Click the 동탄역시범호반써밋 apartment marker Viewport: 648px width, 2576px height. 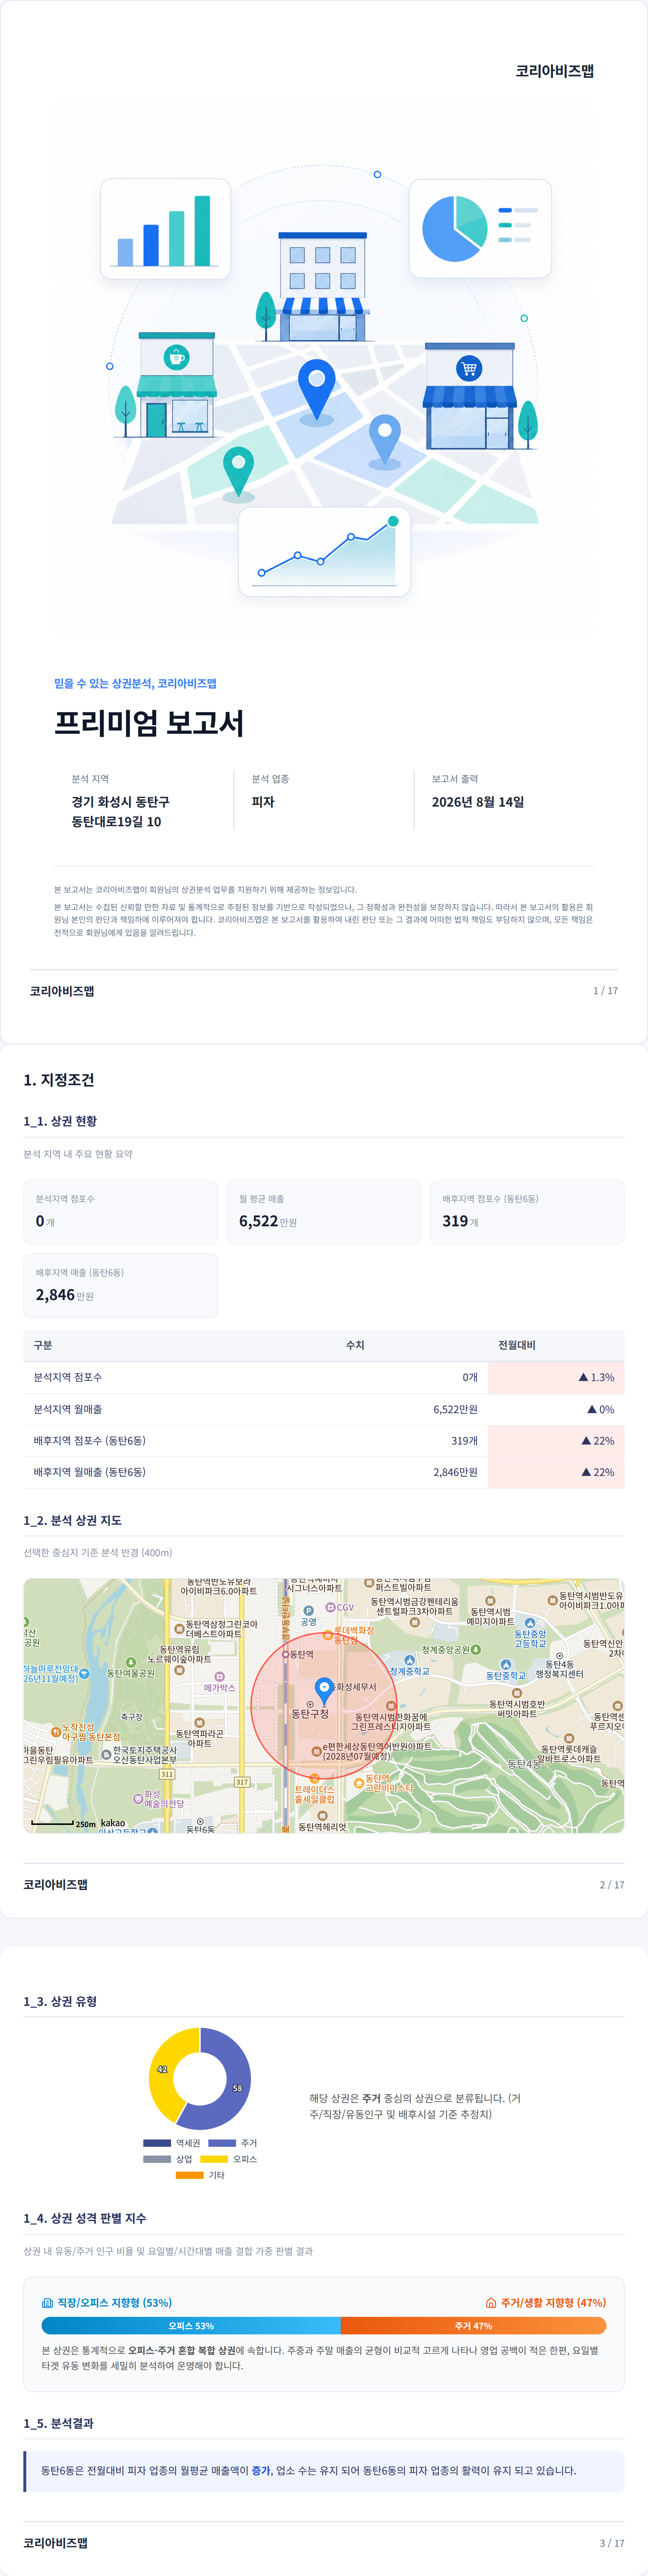517,1693
